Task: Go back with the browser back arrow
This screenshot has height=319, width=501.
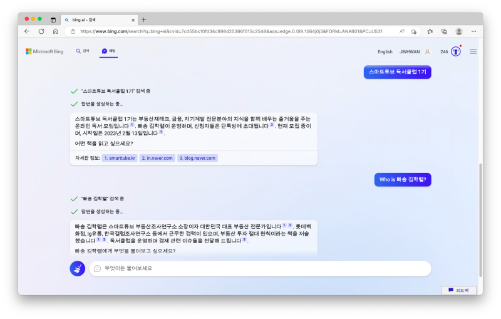Action: [27, 31]
